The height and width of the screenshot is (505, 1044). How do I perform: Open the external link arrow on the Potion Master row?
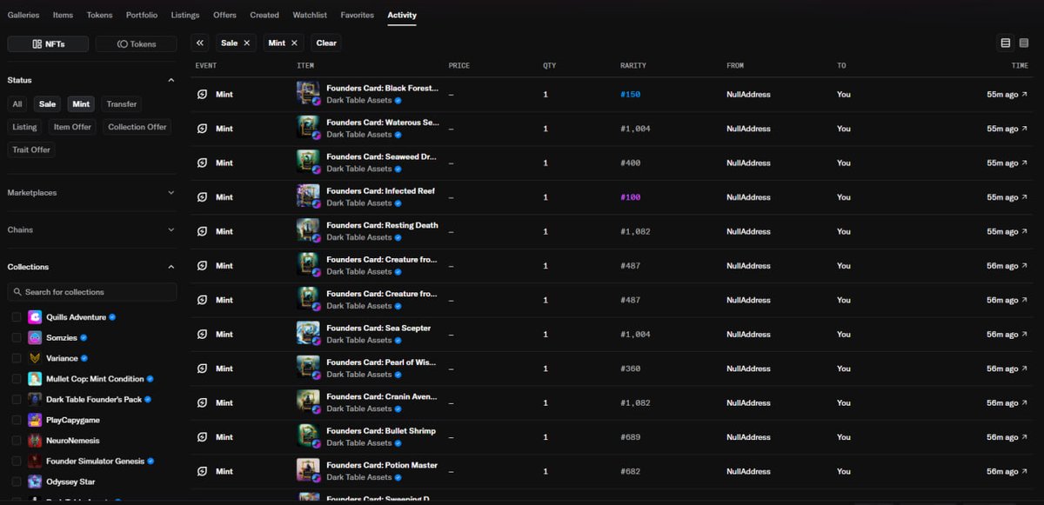[1024, 471]
